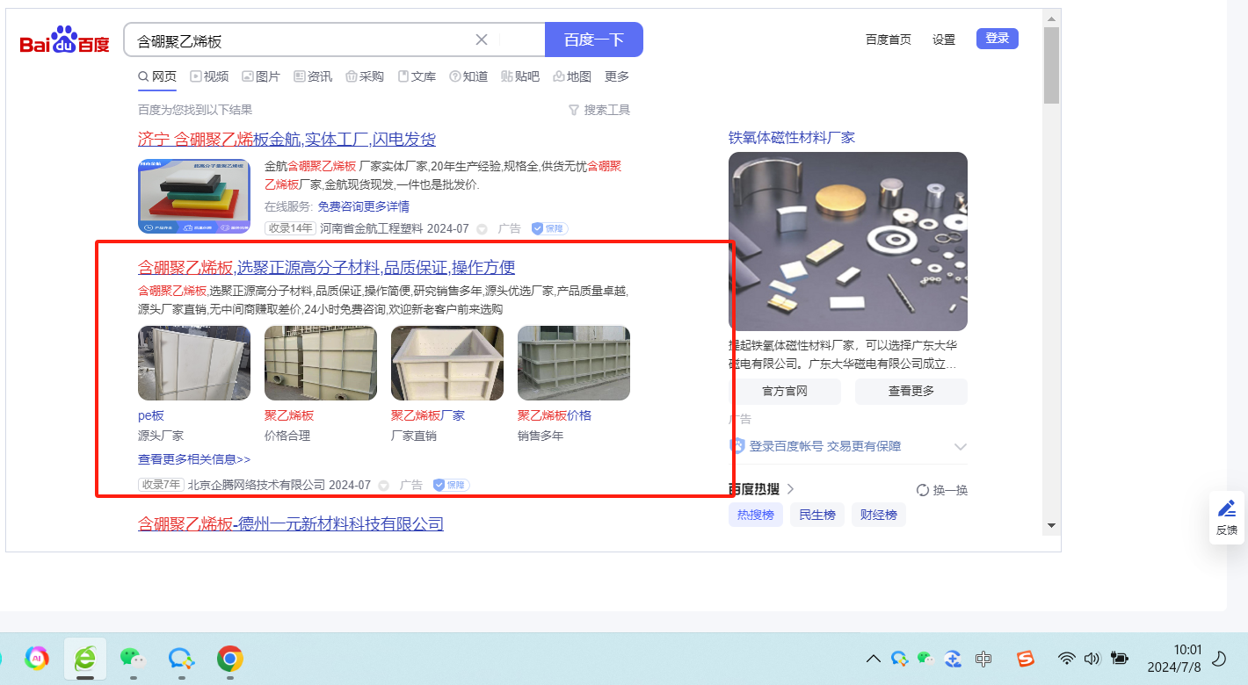Image resolution: width=1248 pixels, height=685 pixels.
Task: Click the 聚乙烯板价格 product thumbnail
Action: point(574,363)
